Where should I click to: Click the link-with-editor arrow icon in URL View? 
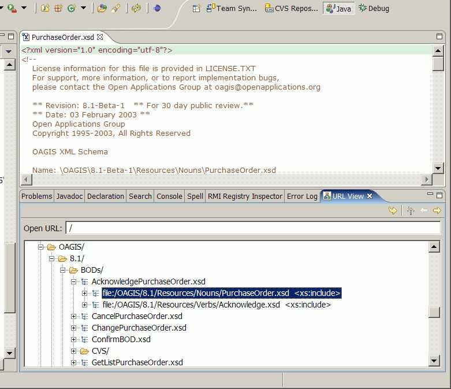click(x=393, y=211)
